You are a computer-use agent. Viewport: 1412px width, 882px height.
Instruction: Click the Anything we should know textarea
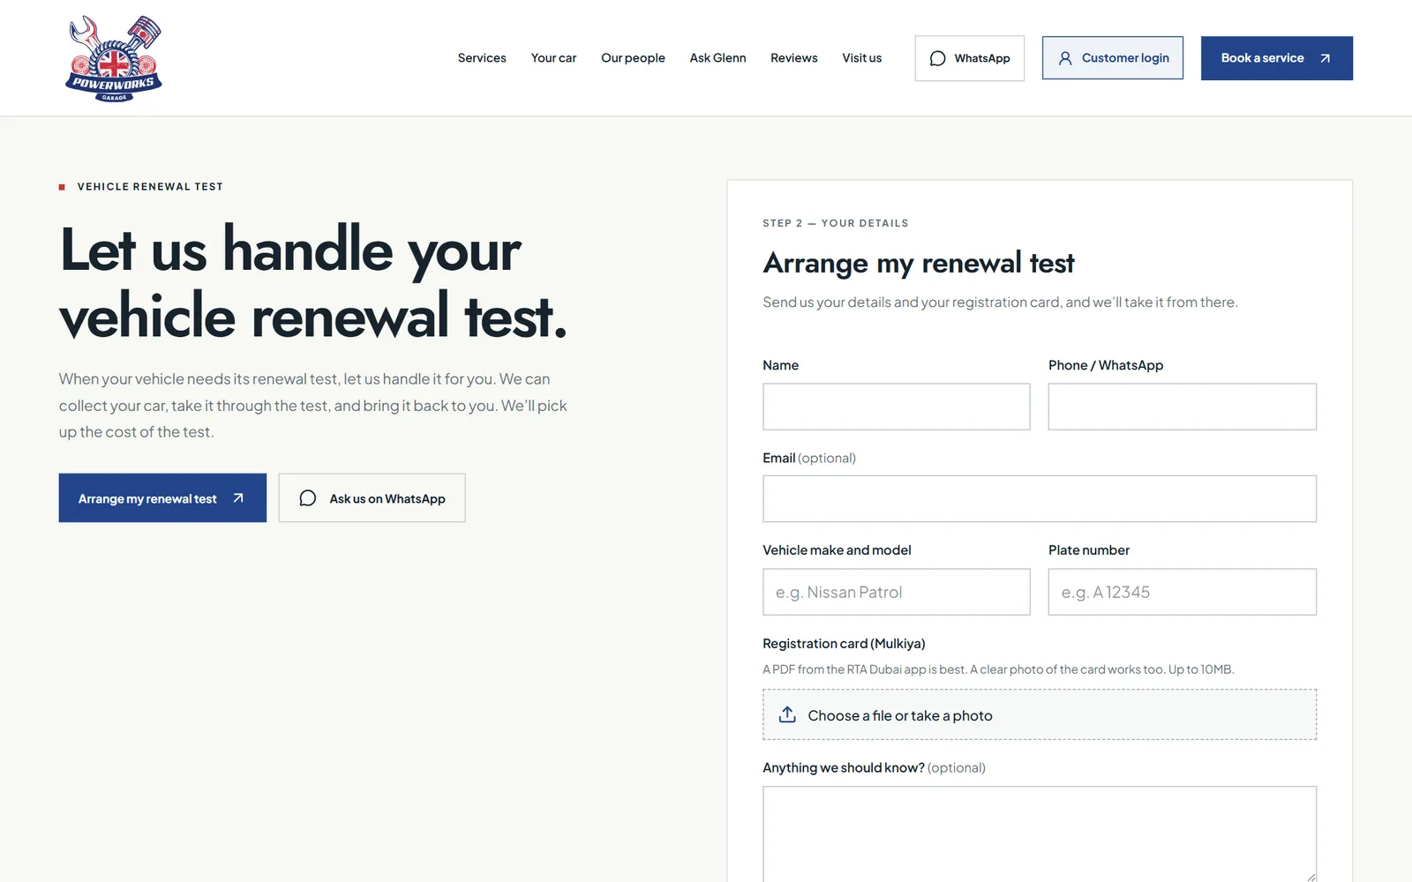(x=1040, y=834)
